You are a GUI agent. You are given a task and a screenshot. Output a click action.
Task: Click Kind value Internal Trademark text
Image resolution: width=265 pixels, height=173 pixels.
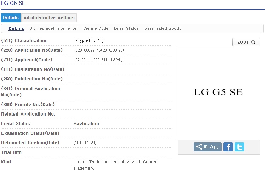(x=116, y=165)
